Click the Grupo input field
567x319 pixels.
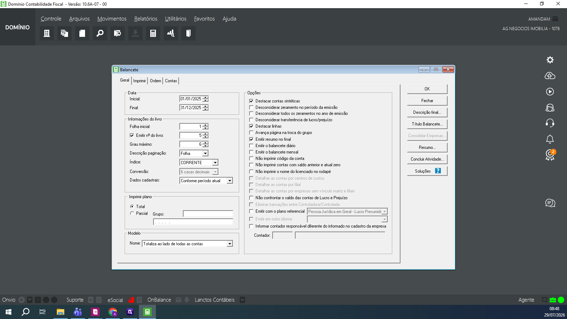pyautogui.click(x=208, y=214)
